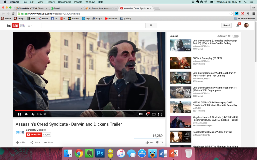Switch to GRADUATE WRITING tab
This screenshot has width=257, height=160.
tap(31, 8)
